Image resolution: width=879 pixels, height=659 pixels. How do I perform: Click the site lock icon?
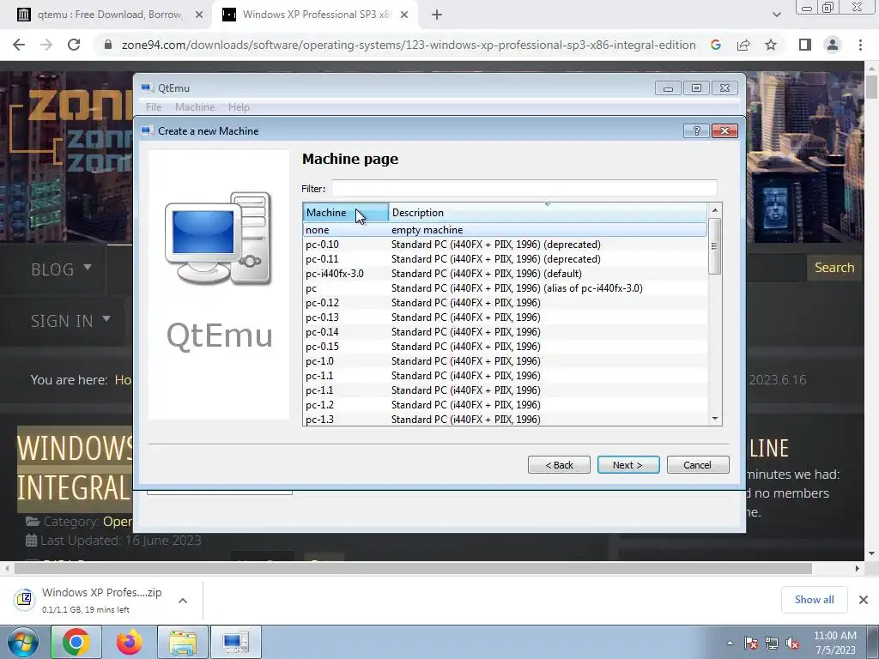click(x=108, y=45)
